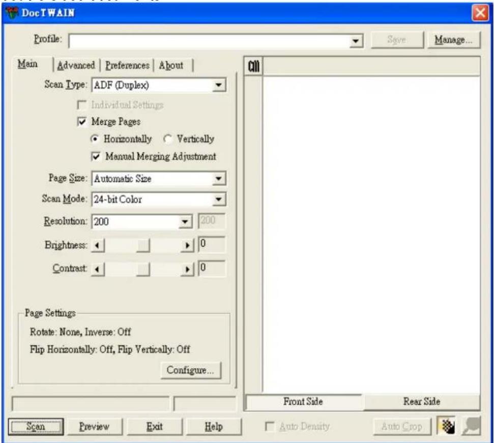The height and width of the screenshot is (443, 494).
Task: Expand the Resolution dropdown
Action: tap(185, 222)
